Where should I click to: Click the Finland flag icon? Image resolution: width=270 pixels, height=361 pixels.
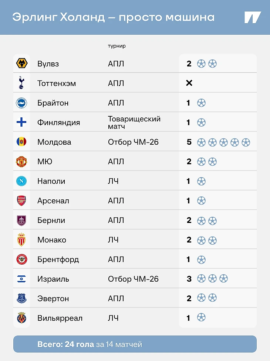[21, 122]
